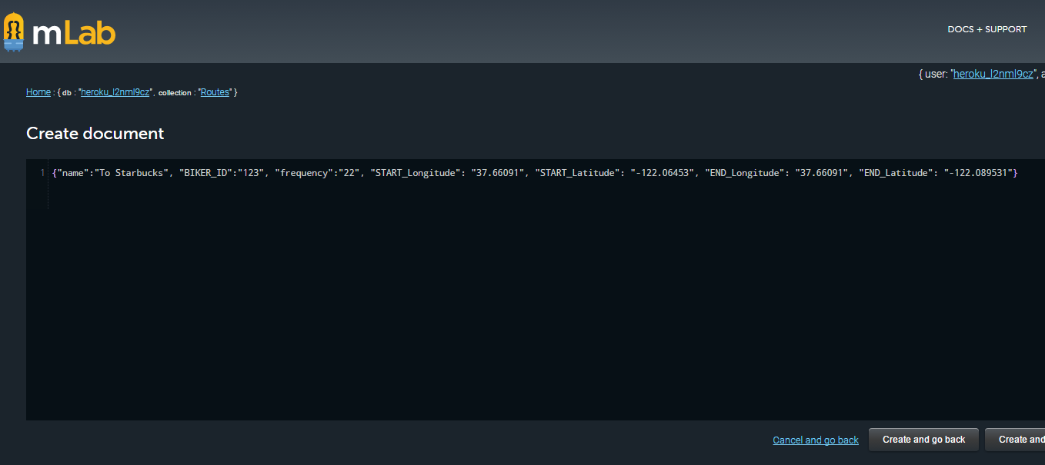
Task: Place cursor on "START_Longitude" key
Action: tap(415, 174)
